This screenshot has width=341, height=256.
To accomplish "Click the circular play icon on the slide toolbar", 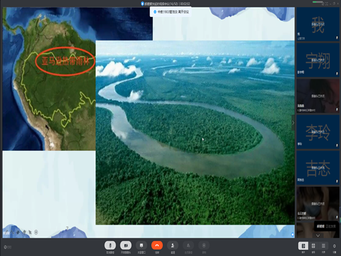I will (x=36, y=232).
